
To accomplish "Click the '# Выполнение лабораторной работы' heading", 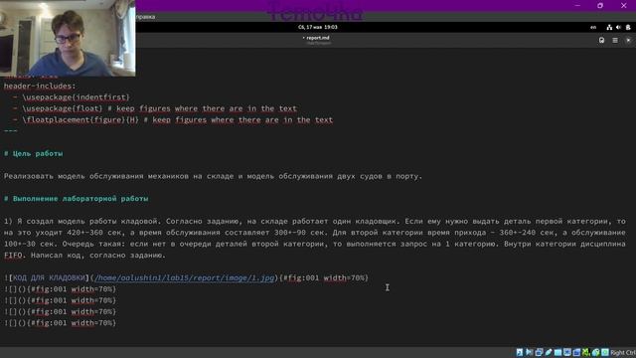I will (x=76, y=199).
